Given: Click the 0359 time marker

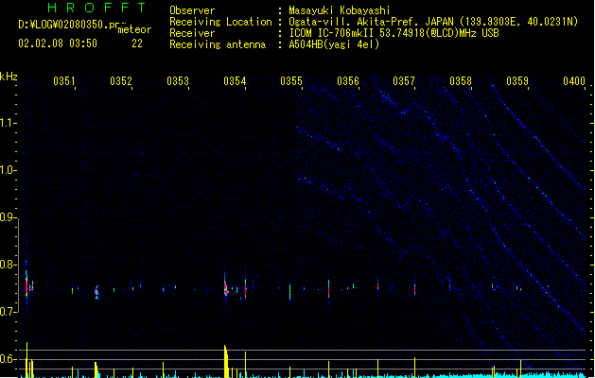Looking at the screenshot, I should (x=516, y=80).
